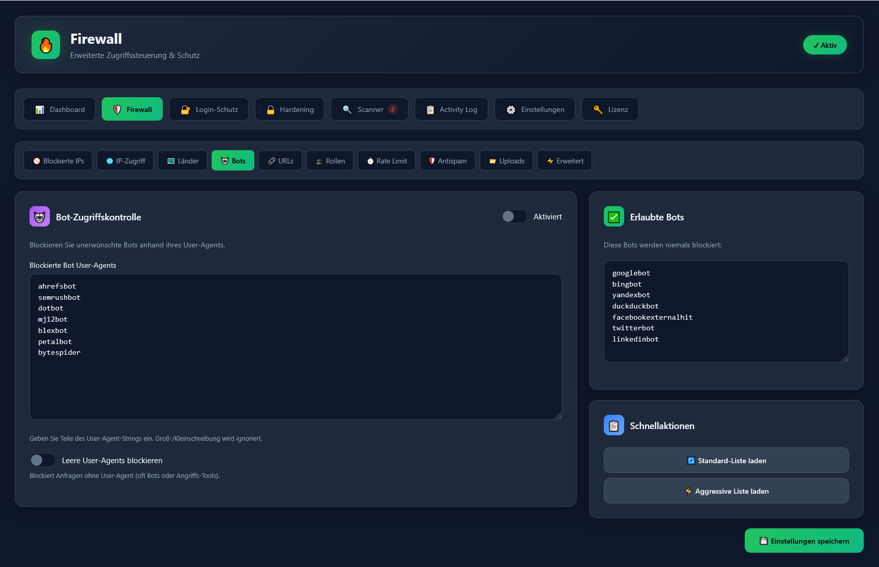This screenshot has width=879, height=567.
Task: Click the purple Bot-Zugriffskontrolle robot icon
Action: tap(40, 217)
